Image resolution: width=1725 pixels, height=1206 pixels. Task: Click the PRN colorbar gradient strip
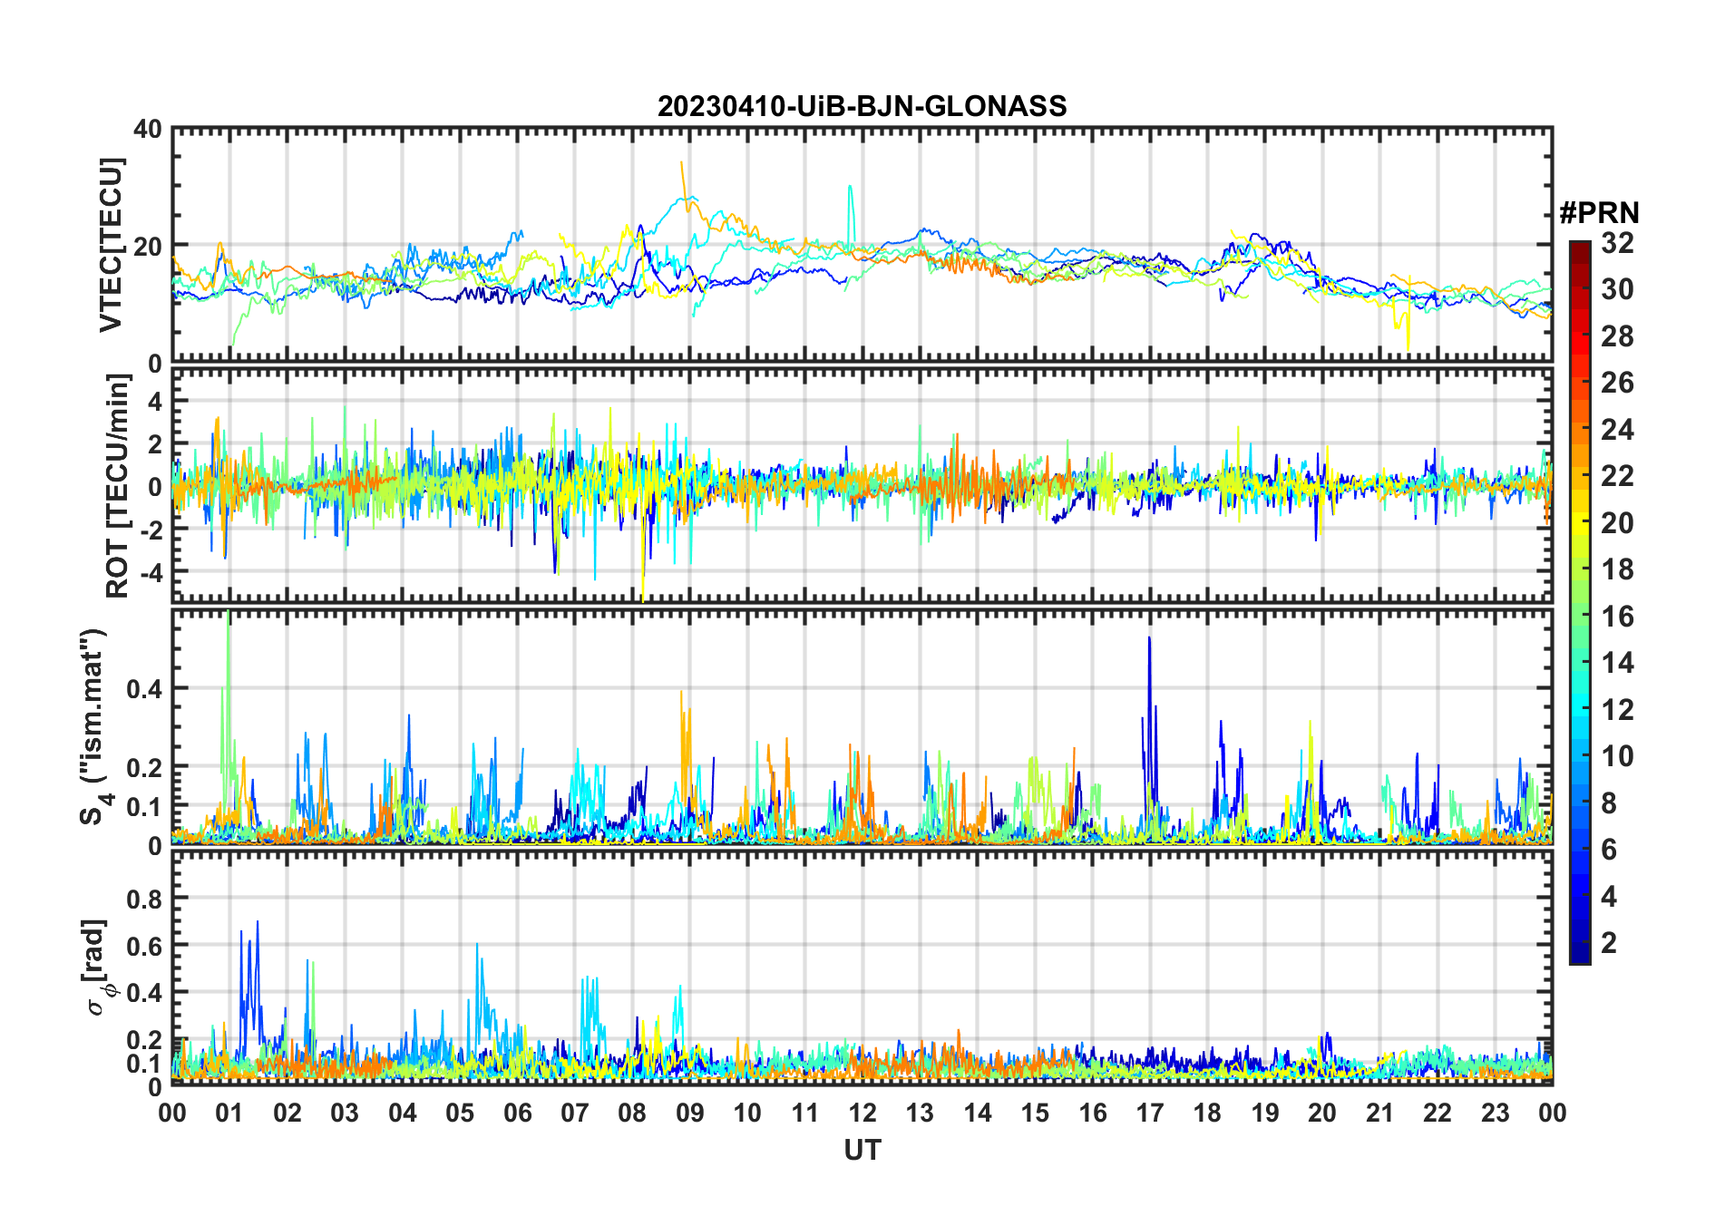coord(1579,602)
